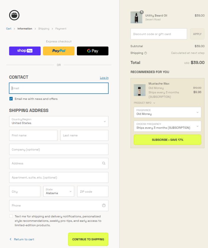Viewport: 208px width, 248px height.
Task: Select the Shipping breadcrumb step
Action: (x=44, y=29)
